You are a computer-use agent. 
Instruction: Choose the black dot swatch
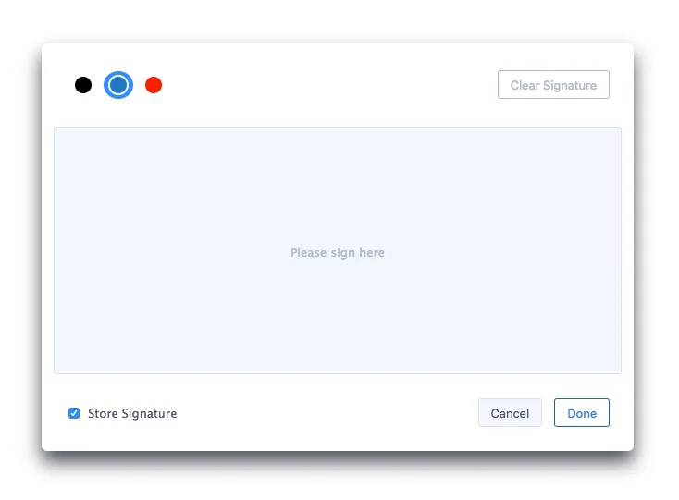[x=83, y=85]
